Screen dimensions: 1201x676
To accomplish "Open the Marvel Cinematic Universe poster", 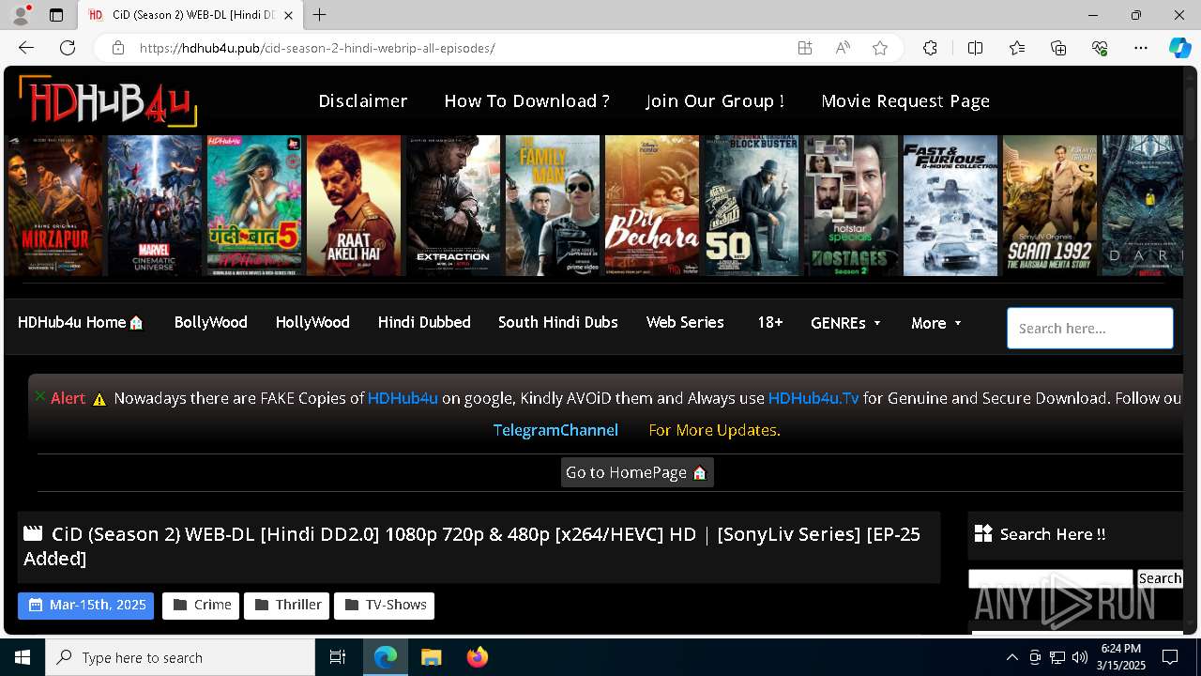I will [x=155, y=206].
